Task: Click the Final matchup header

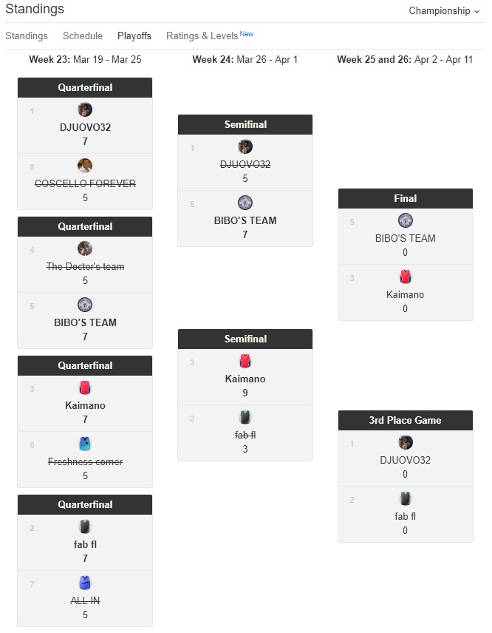Action: (406, 198)
